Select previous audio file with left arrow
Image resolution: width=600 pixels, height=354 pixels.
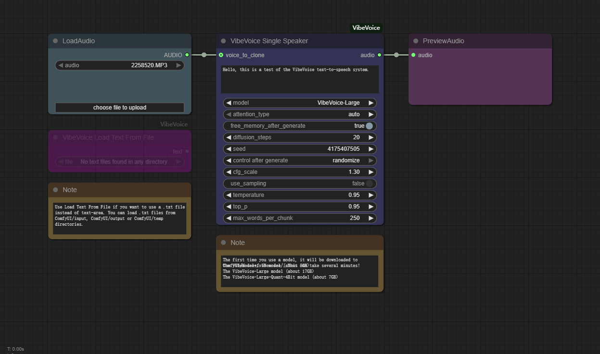[61, 65]
